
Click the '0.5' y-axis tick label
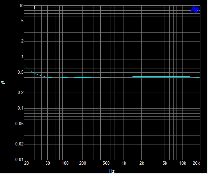[x=21, y=72]
